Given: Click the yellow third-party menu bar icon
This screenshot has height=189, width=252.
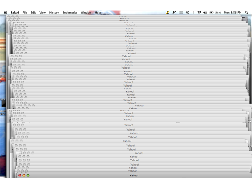Looking at the screenshot, I should coord(167,12).
